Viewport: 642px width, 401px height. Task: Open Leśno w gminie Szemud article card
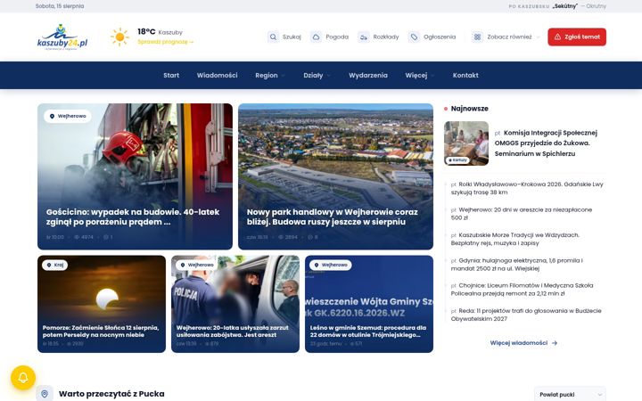coord(369,304)
